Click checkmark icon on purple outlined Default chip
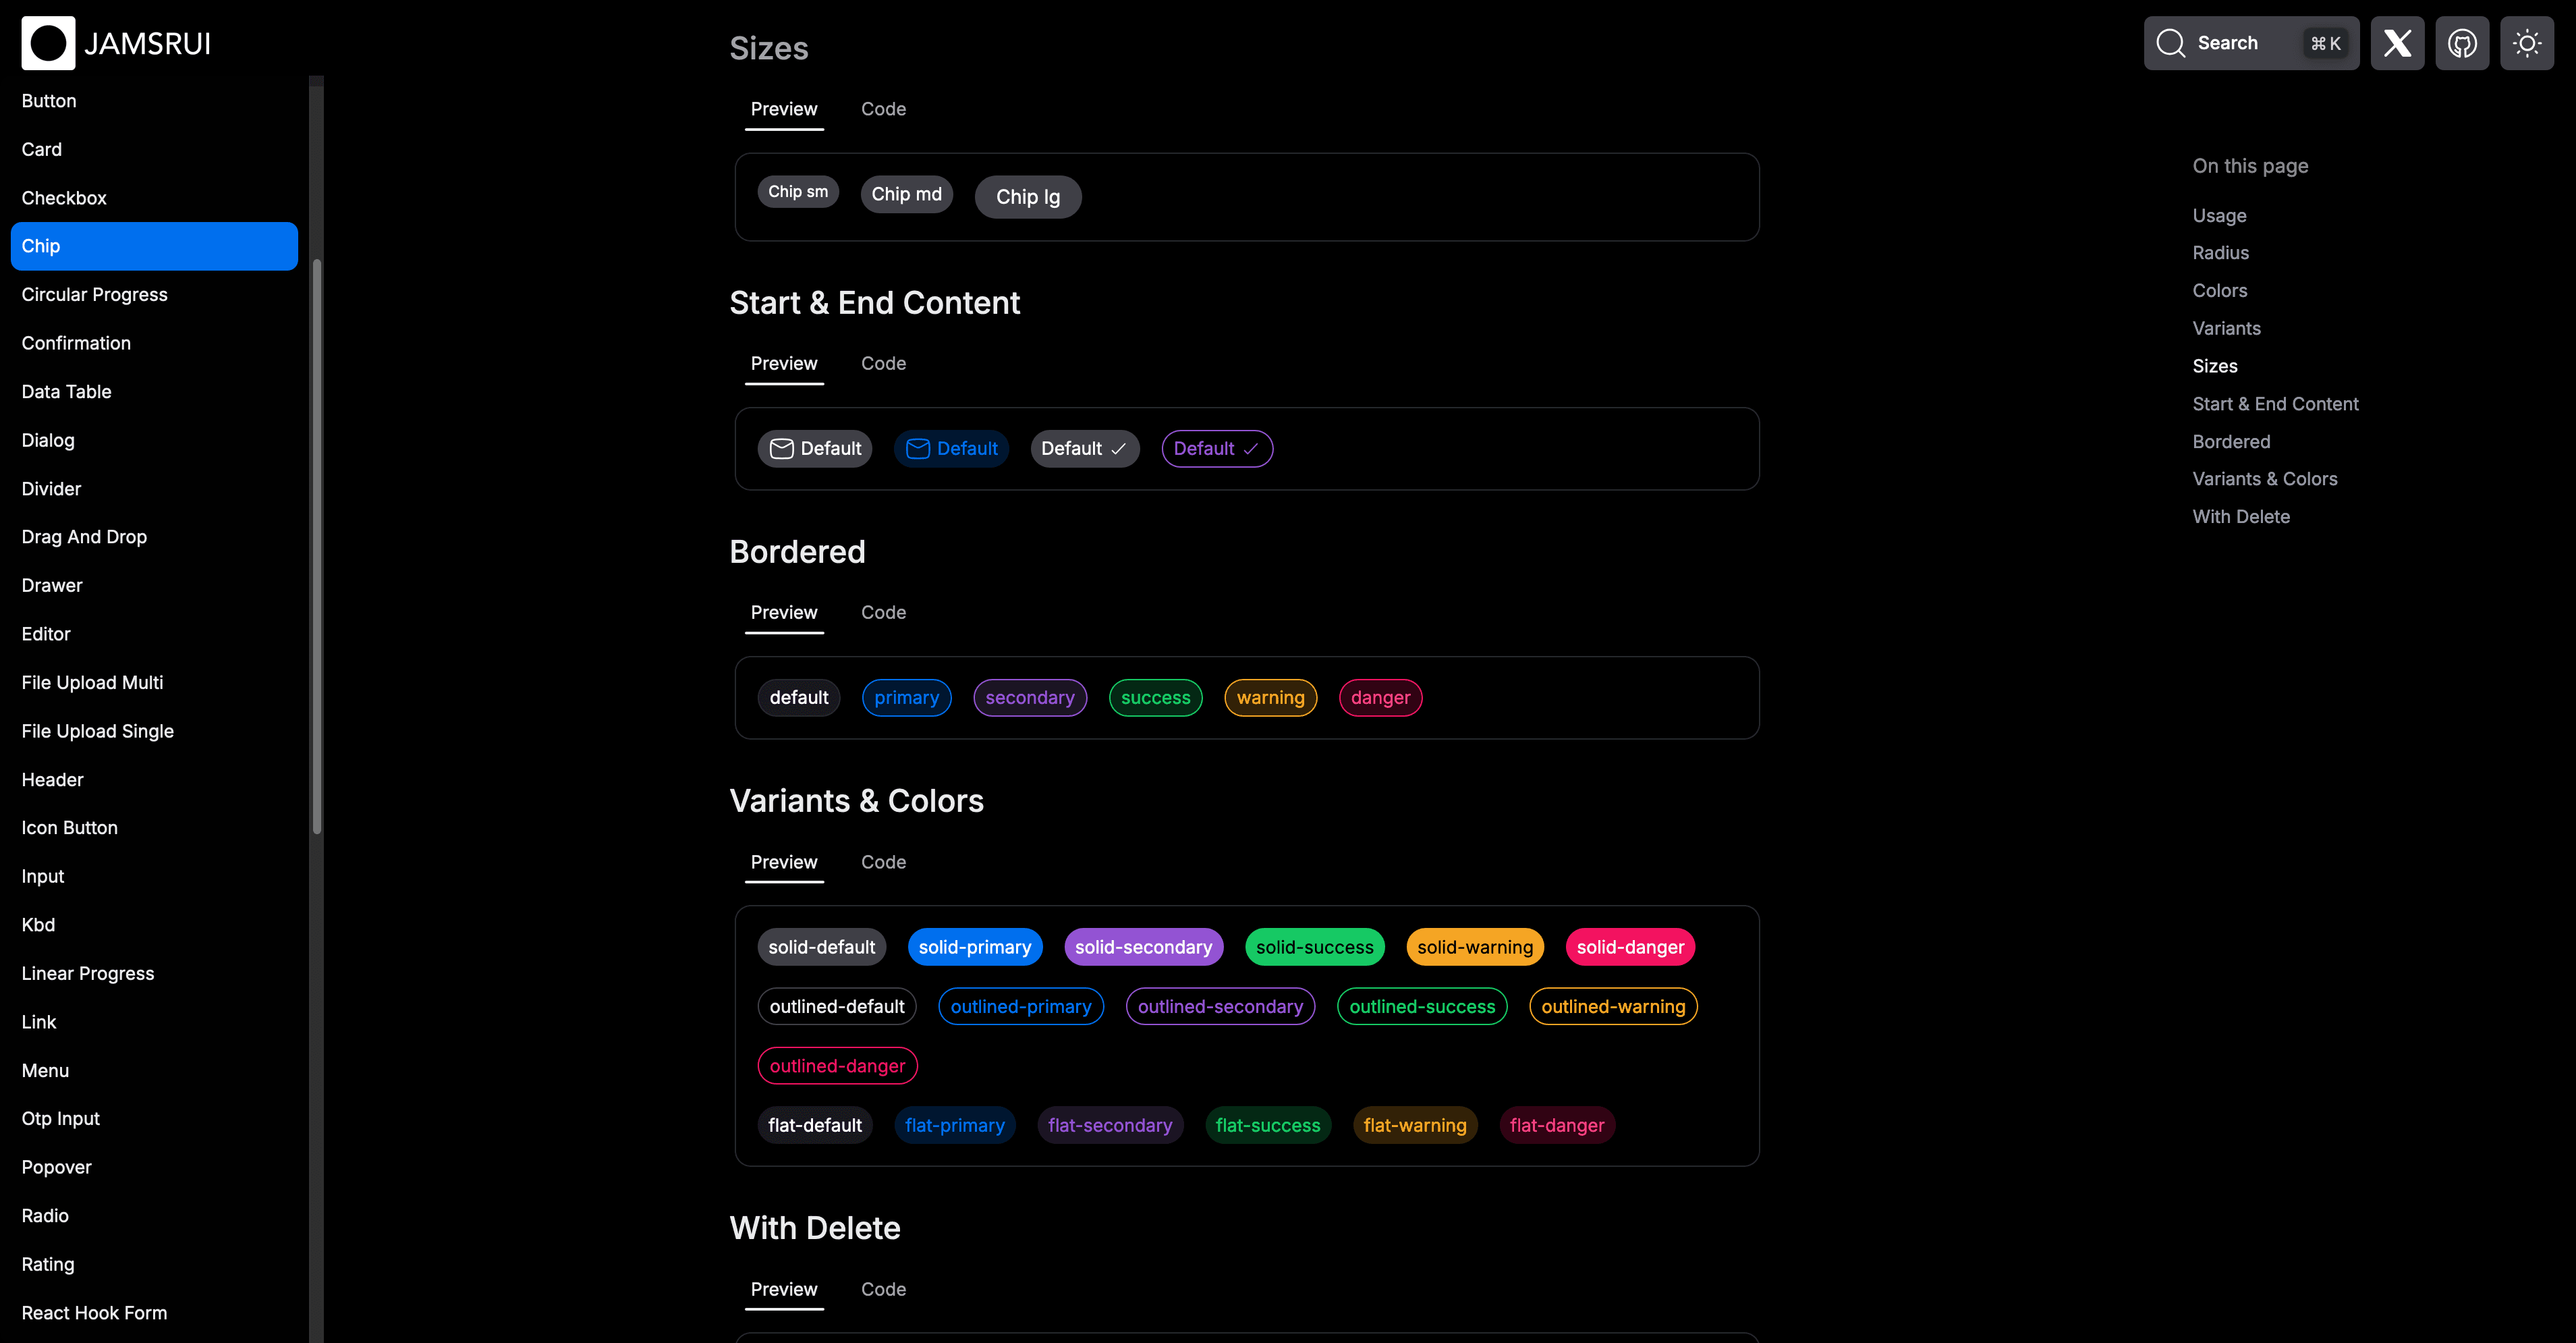2576x1343 pixels. (1250, 449)
